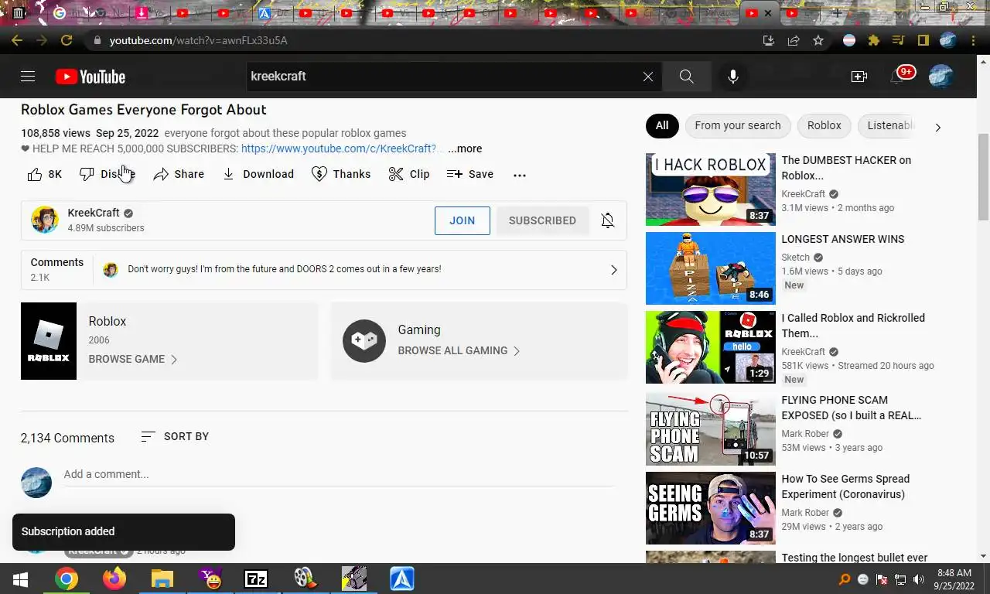Viewport: 990px width, 594px height.
Task: Open a new browser tab
Action: [x=837, y=13]
